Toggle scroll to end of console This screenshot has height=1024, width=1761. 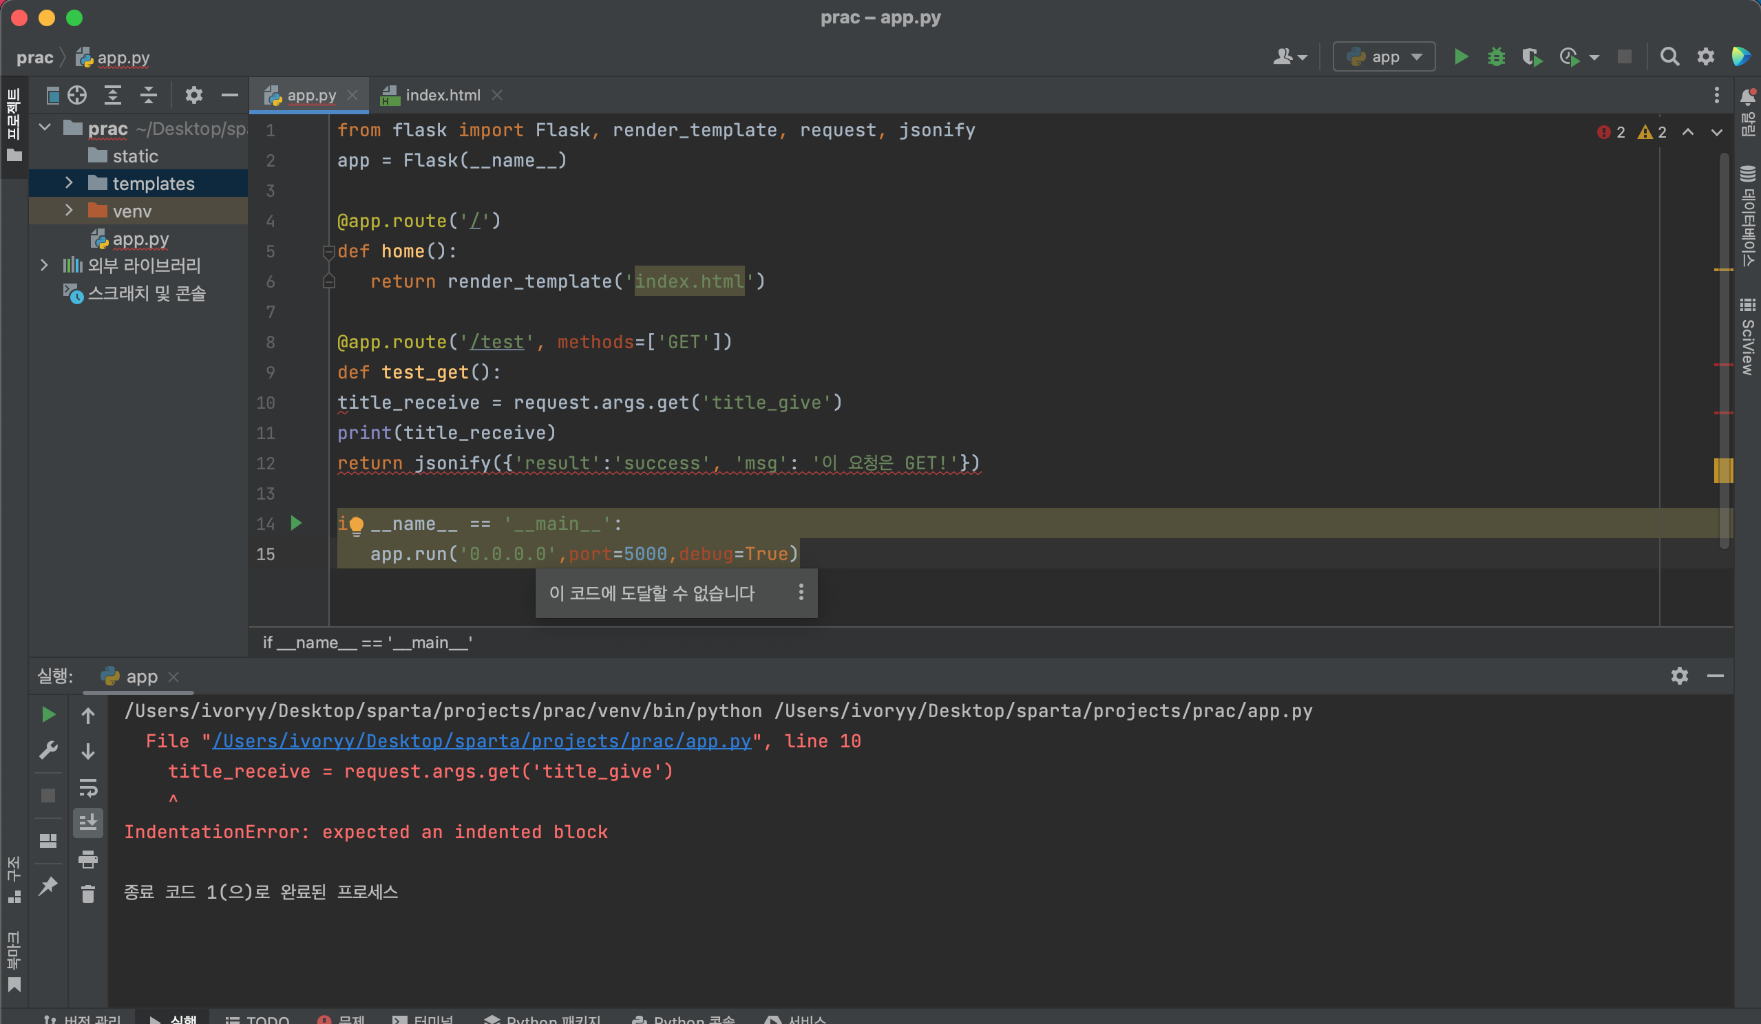click(88, 823)
